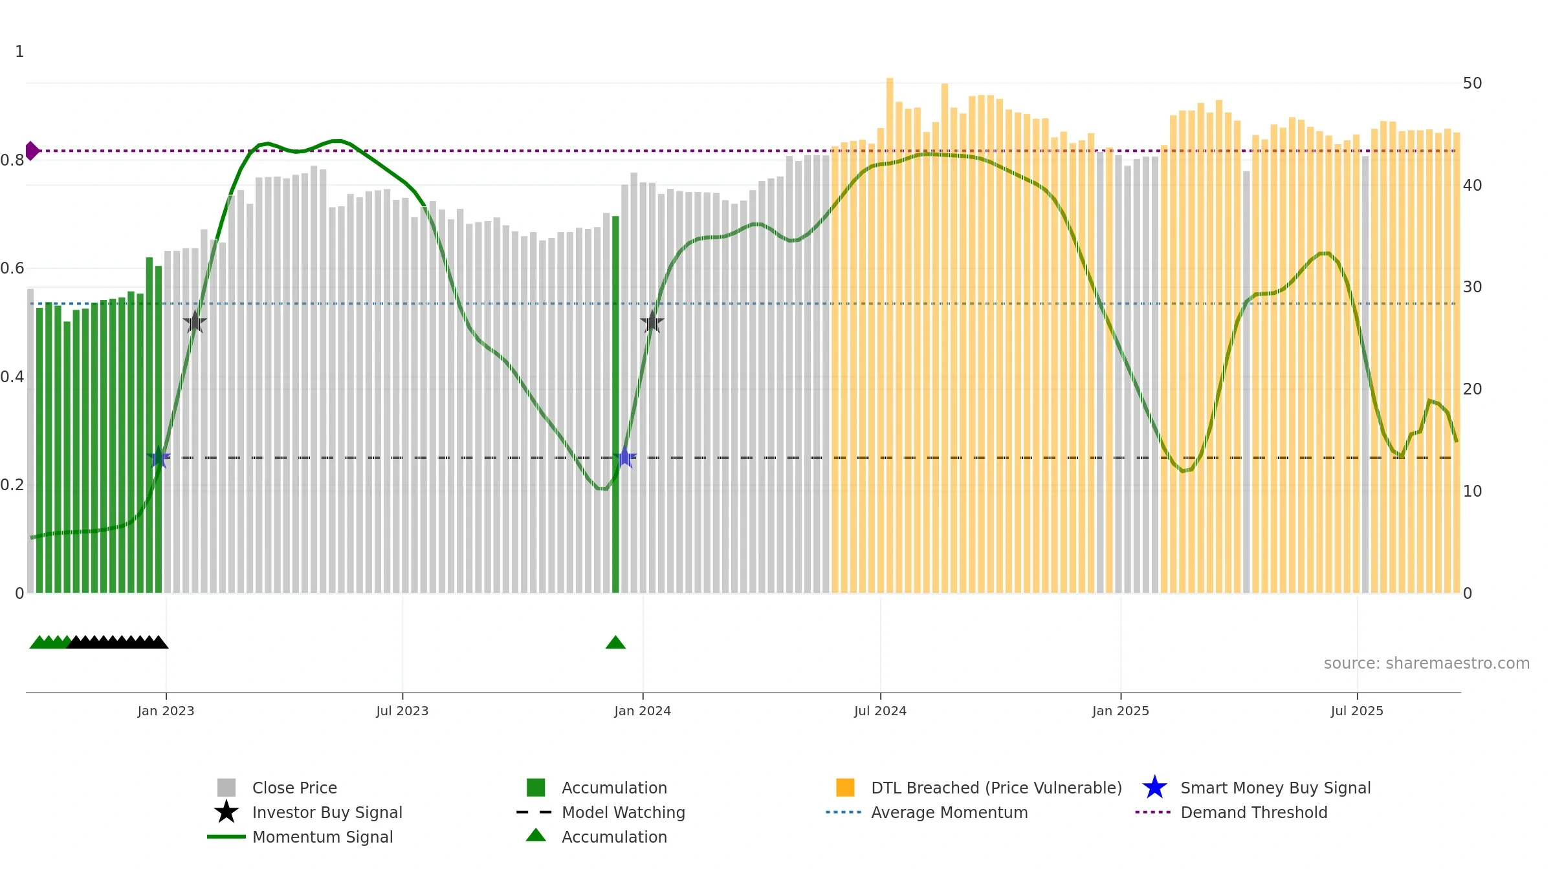Click the green accumulation triangle near Jan 2024
This screenshot has height=873, width=1553.
[615, 642]
